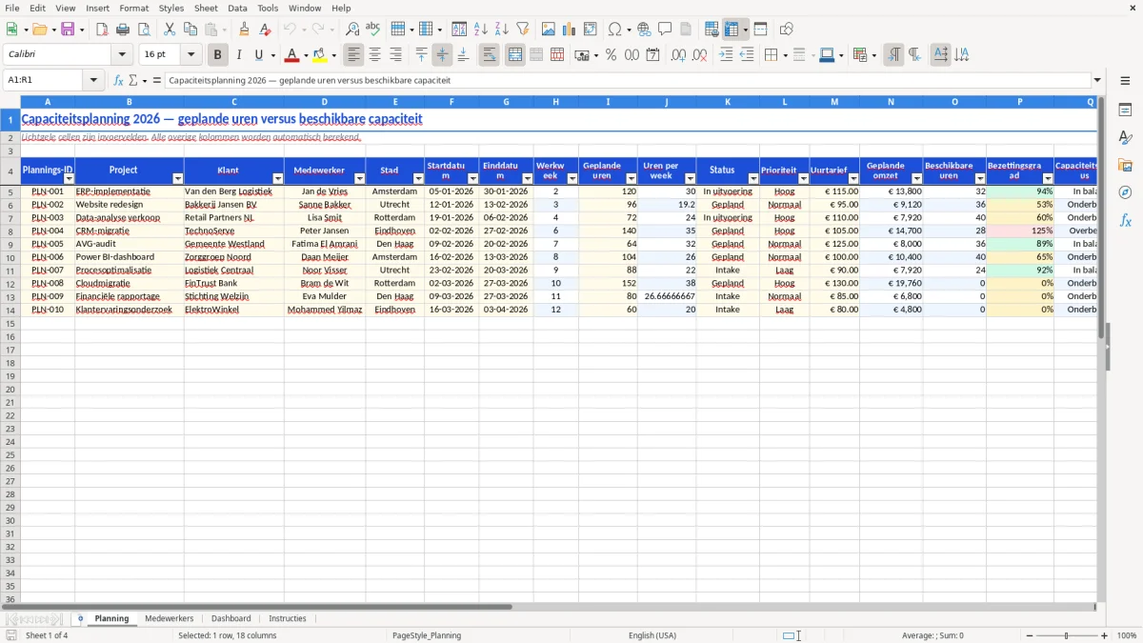Click Sort Ascending icon
This screenshot has height=643, width=1143.
click(481, 30)
